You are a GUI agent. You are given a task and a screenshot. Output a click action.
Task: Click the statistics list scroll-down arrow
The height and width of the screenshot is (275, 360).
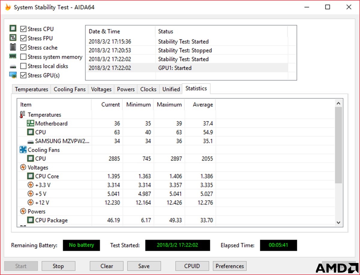pyautogui.click(x=339, y=222)
